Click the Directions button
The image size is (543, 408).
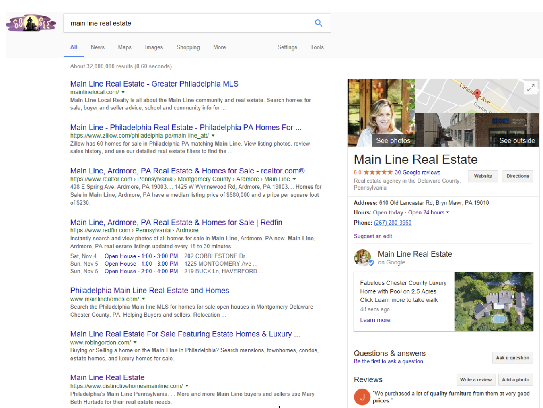(x=518, y=176)
